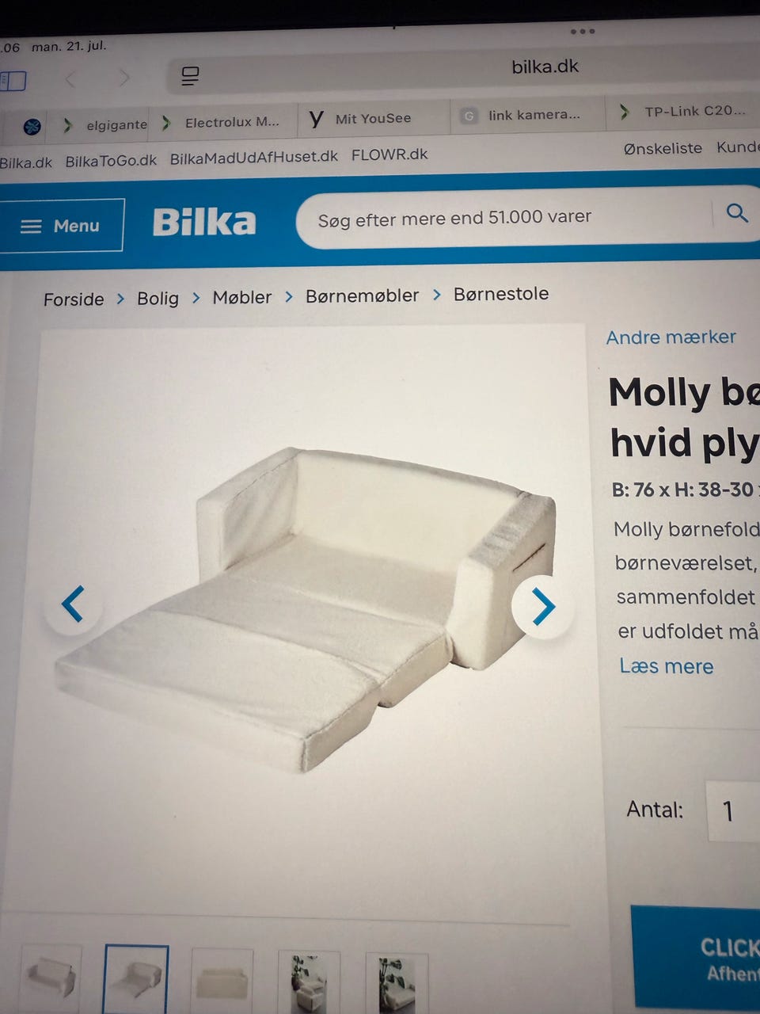Focus the 'Søg efter mere end 51.000 varer' field
Screen dimensions: 760x1014
507,216
